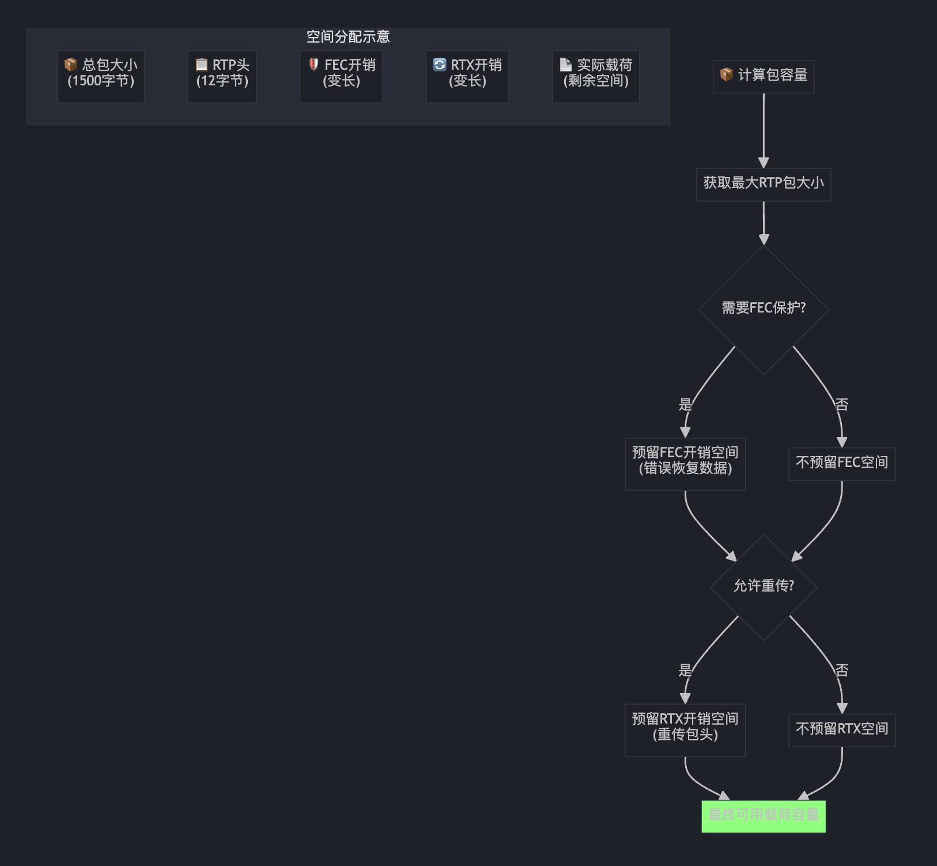This screenshot has width=937, height=866.
Task: Select the 允许重传 decision diamond
Action: (x=764, y=586)
